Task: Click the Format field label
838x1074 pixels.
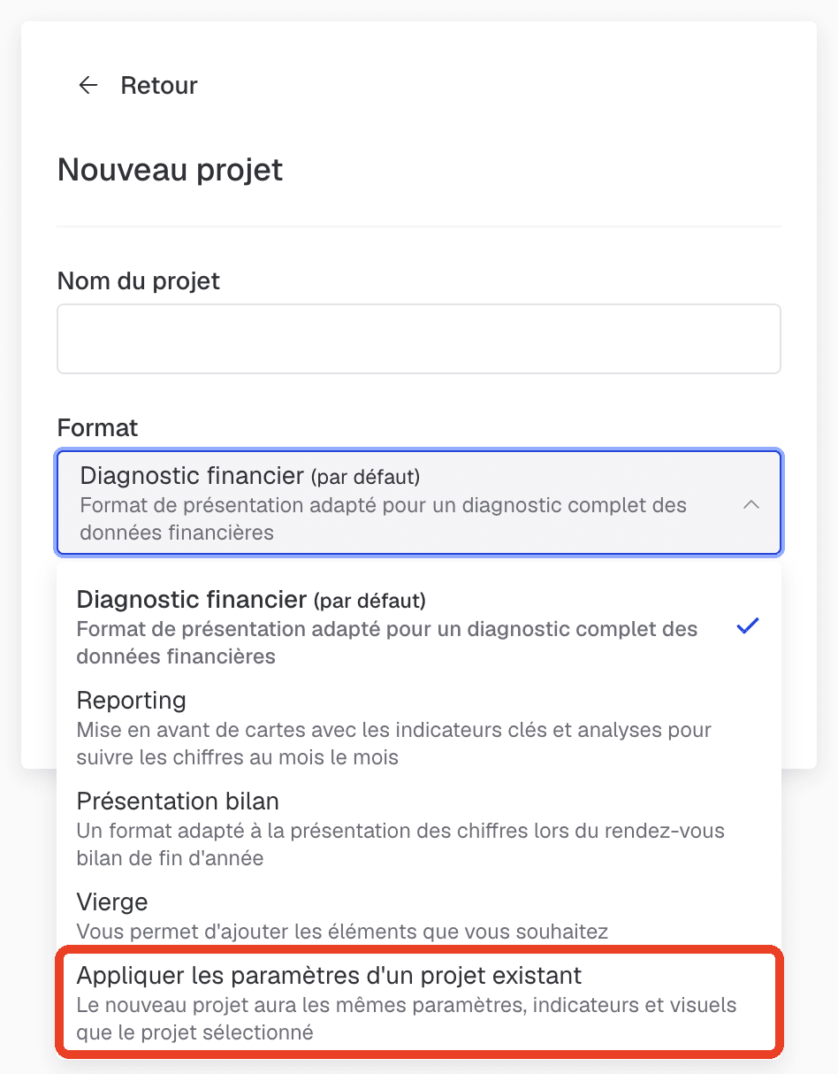Action: coord(98,428)
